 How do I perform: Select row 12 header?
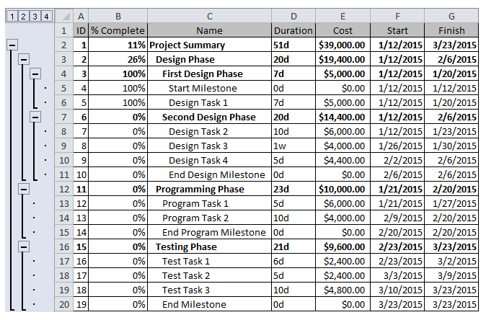pos(64,190)
